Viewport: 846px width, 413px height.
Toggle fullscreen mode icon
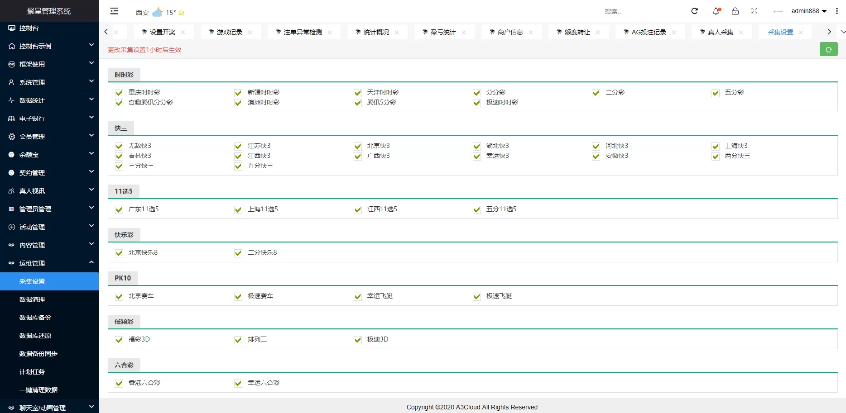point(754,11)
